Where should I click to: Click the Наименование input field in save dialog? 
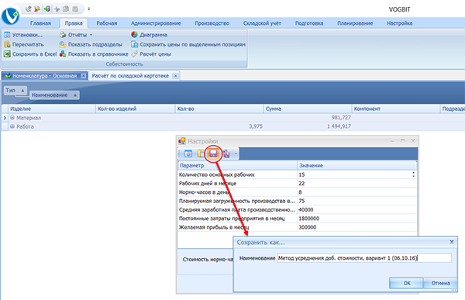pyautogui.click(x=364, y=258)
